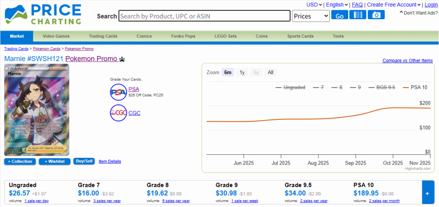Click the Pokemon Promo set symbol icon
Screen dimensions: 439x207
(x=122, y=59)
